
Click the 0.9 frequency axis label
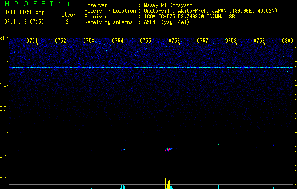tap(4, 109)
